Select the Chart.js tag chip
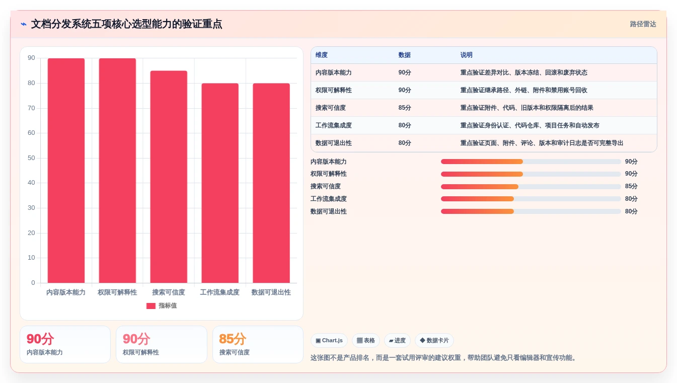The image size is (677, 383). tap(329, 341)
